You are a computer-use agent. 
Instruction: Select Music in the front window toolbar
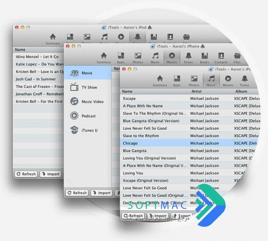point(211,81)
